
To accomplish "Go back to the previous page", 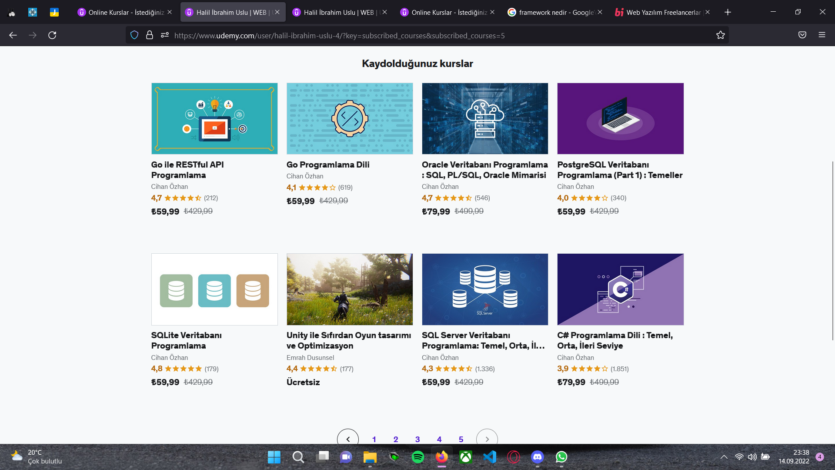I will pyautogui.click(x=13, y=35).
